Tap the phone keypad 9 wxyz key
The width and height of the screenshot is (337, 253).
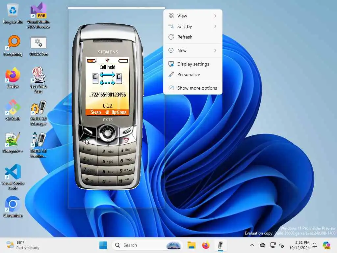tap(126, 170)
